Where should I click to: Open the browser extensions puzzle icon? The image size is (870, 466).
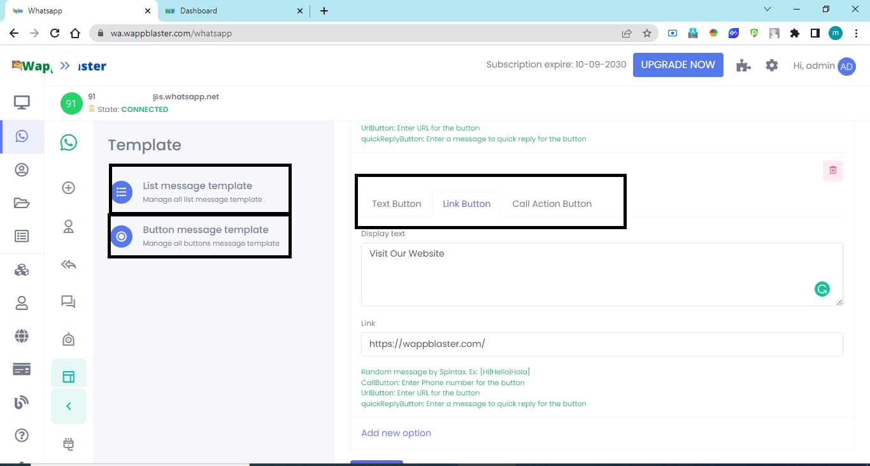click(x=794, y=33)
